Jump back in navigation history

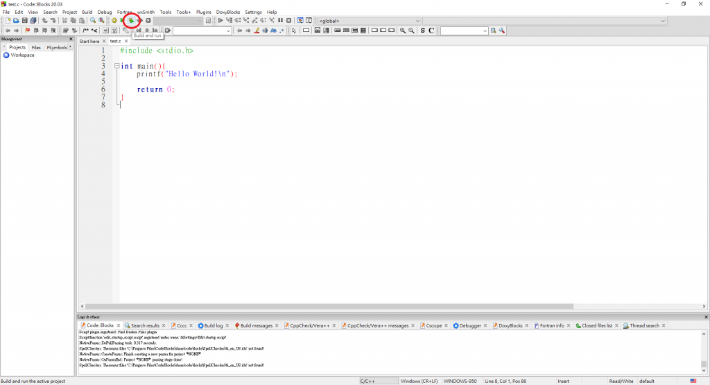8,31
